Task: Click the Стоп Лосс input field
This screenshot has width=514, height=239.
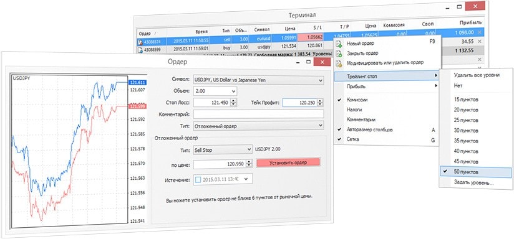Action: (x=212, y=103)
